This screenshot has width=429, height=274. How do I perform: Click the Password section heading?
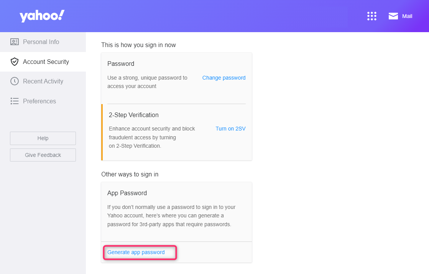(121, 64)
